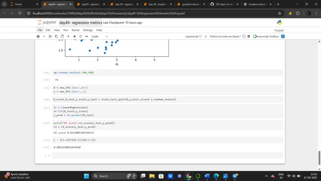Open Word from the taskbar
This screenshot has height=181, width=321.
(207, 176)
